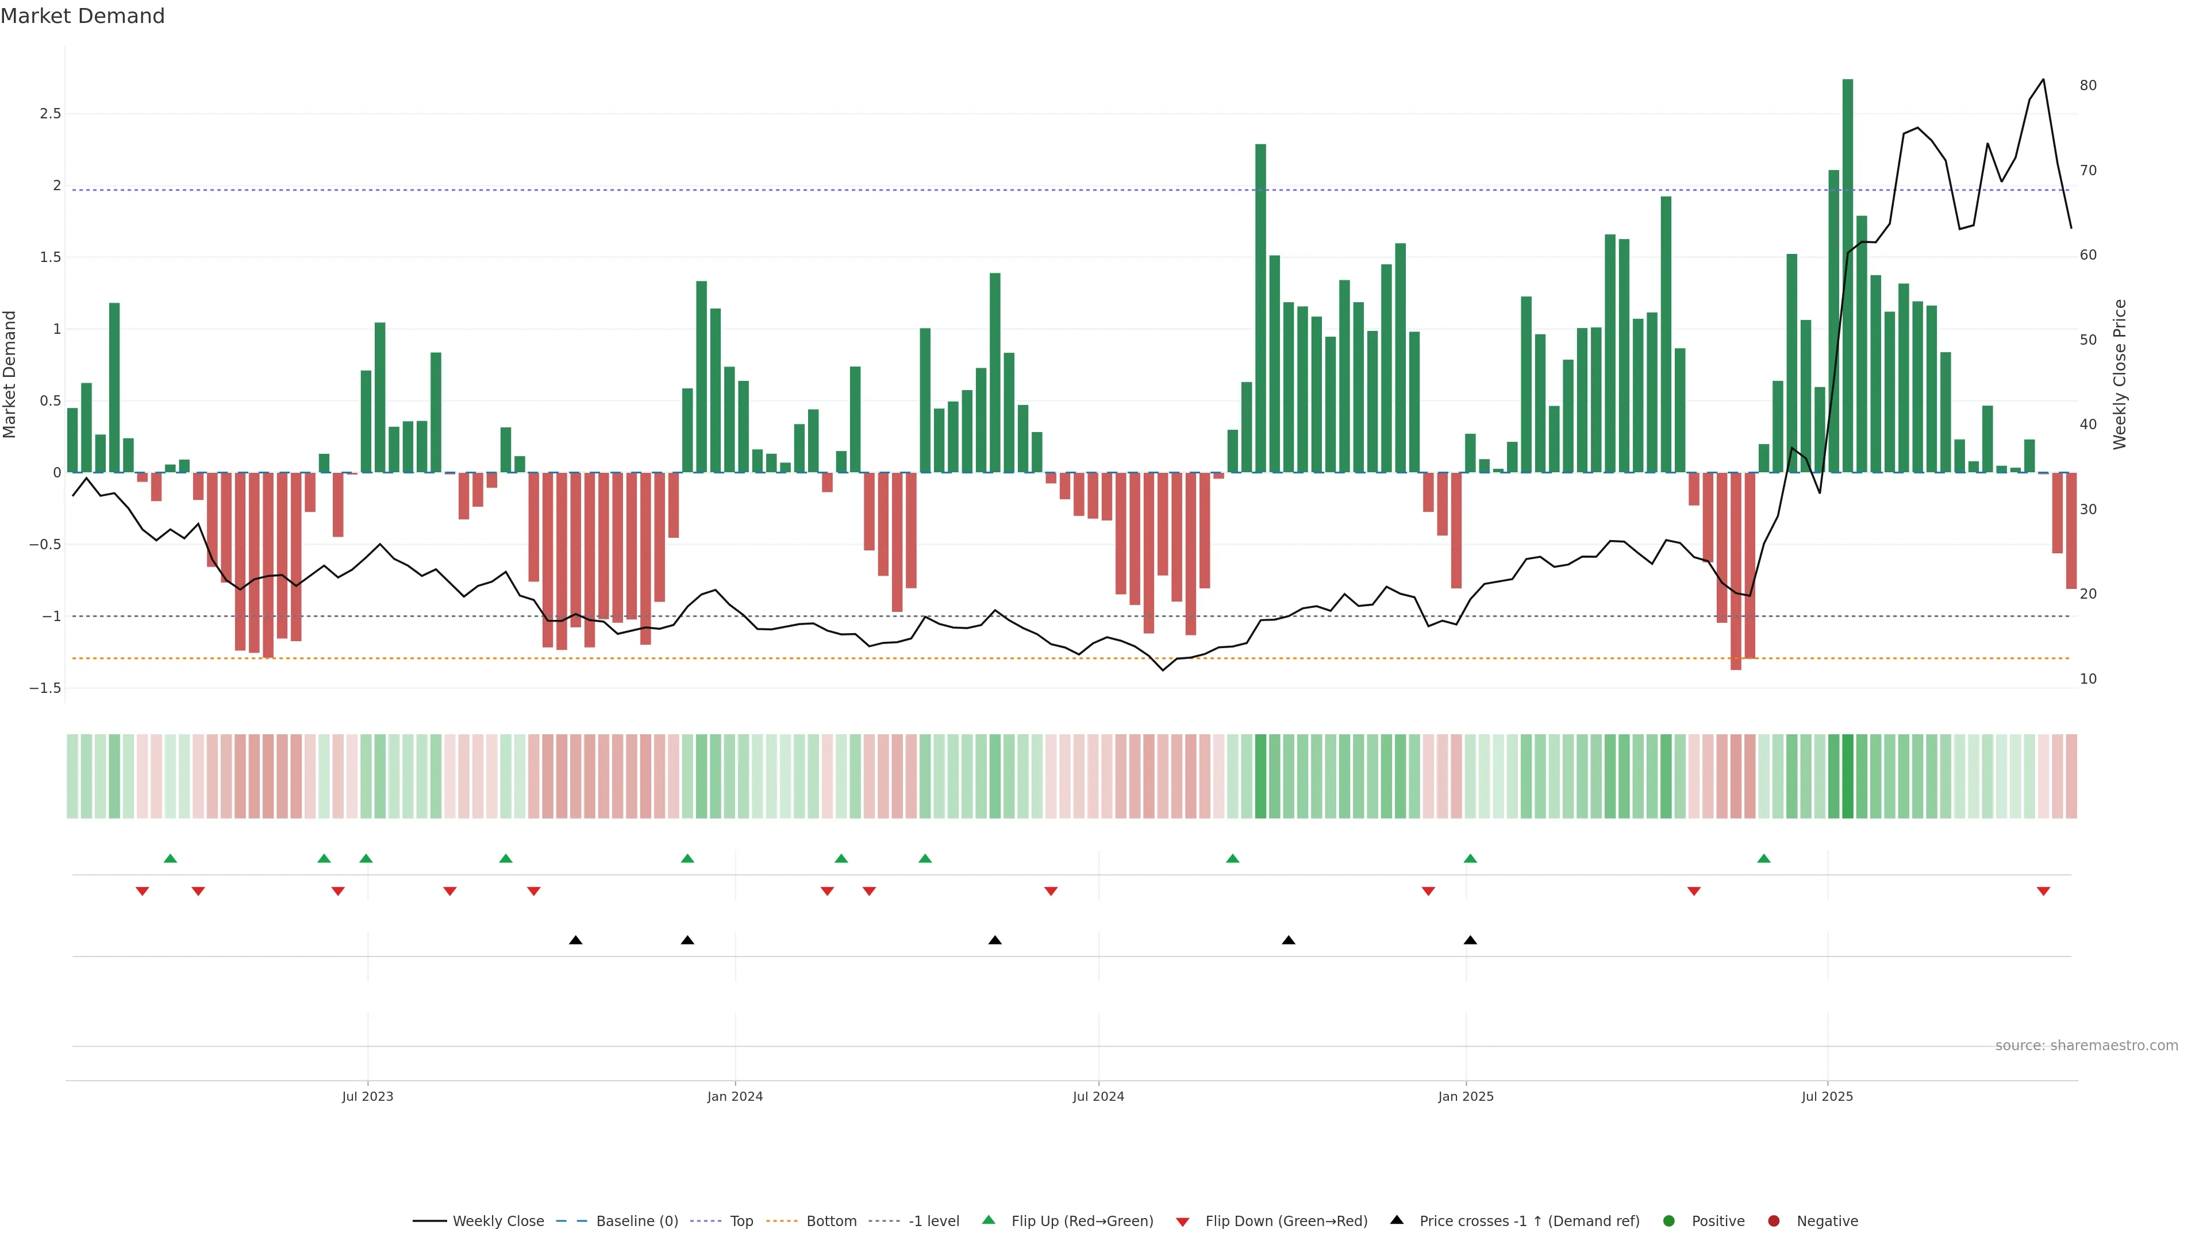Click Price crosses -1 black triangle legend
Viewport: 2207px width, 1241px height.
[1397, 1220]
